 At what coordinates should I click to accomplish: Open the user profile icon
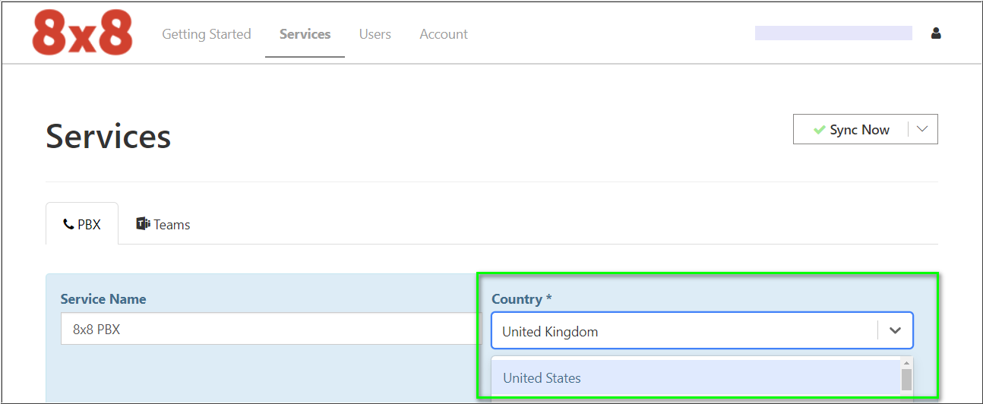click(936, 33)
